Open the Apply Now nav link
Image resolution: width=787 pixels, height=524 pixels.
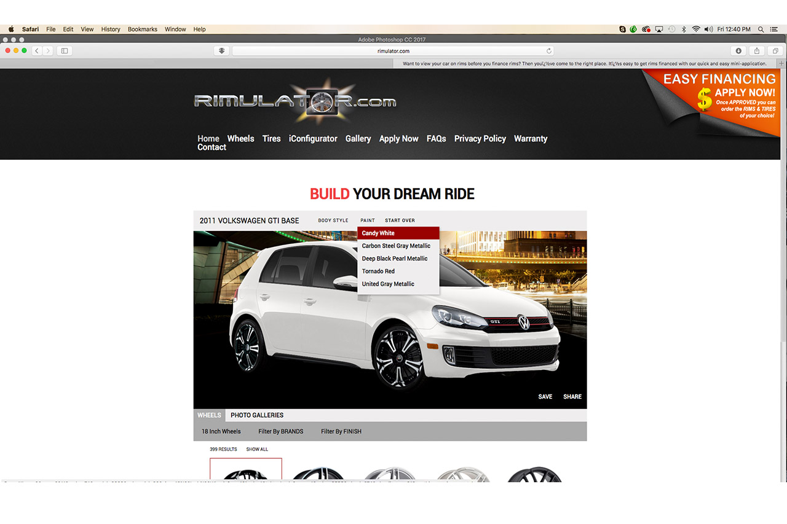pos(399,139)
